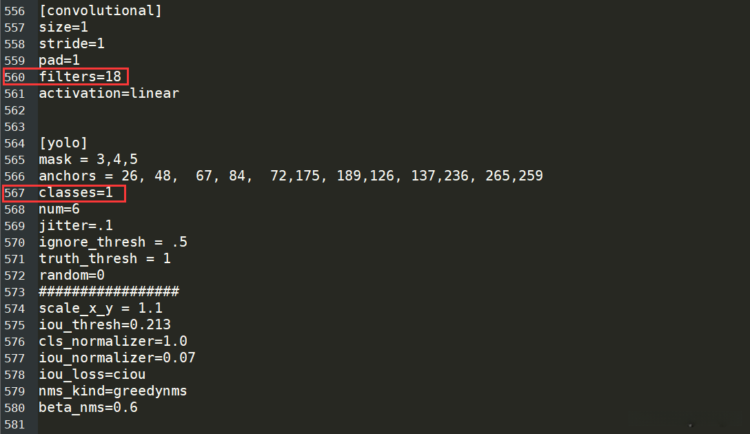
Task: Click the anchors values line
Action: tap(291, 176)
